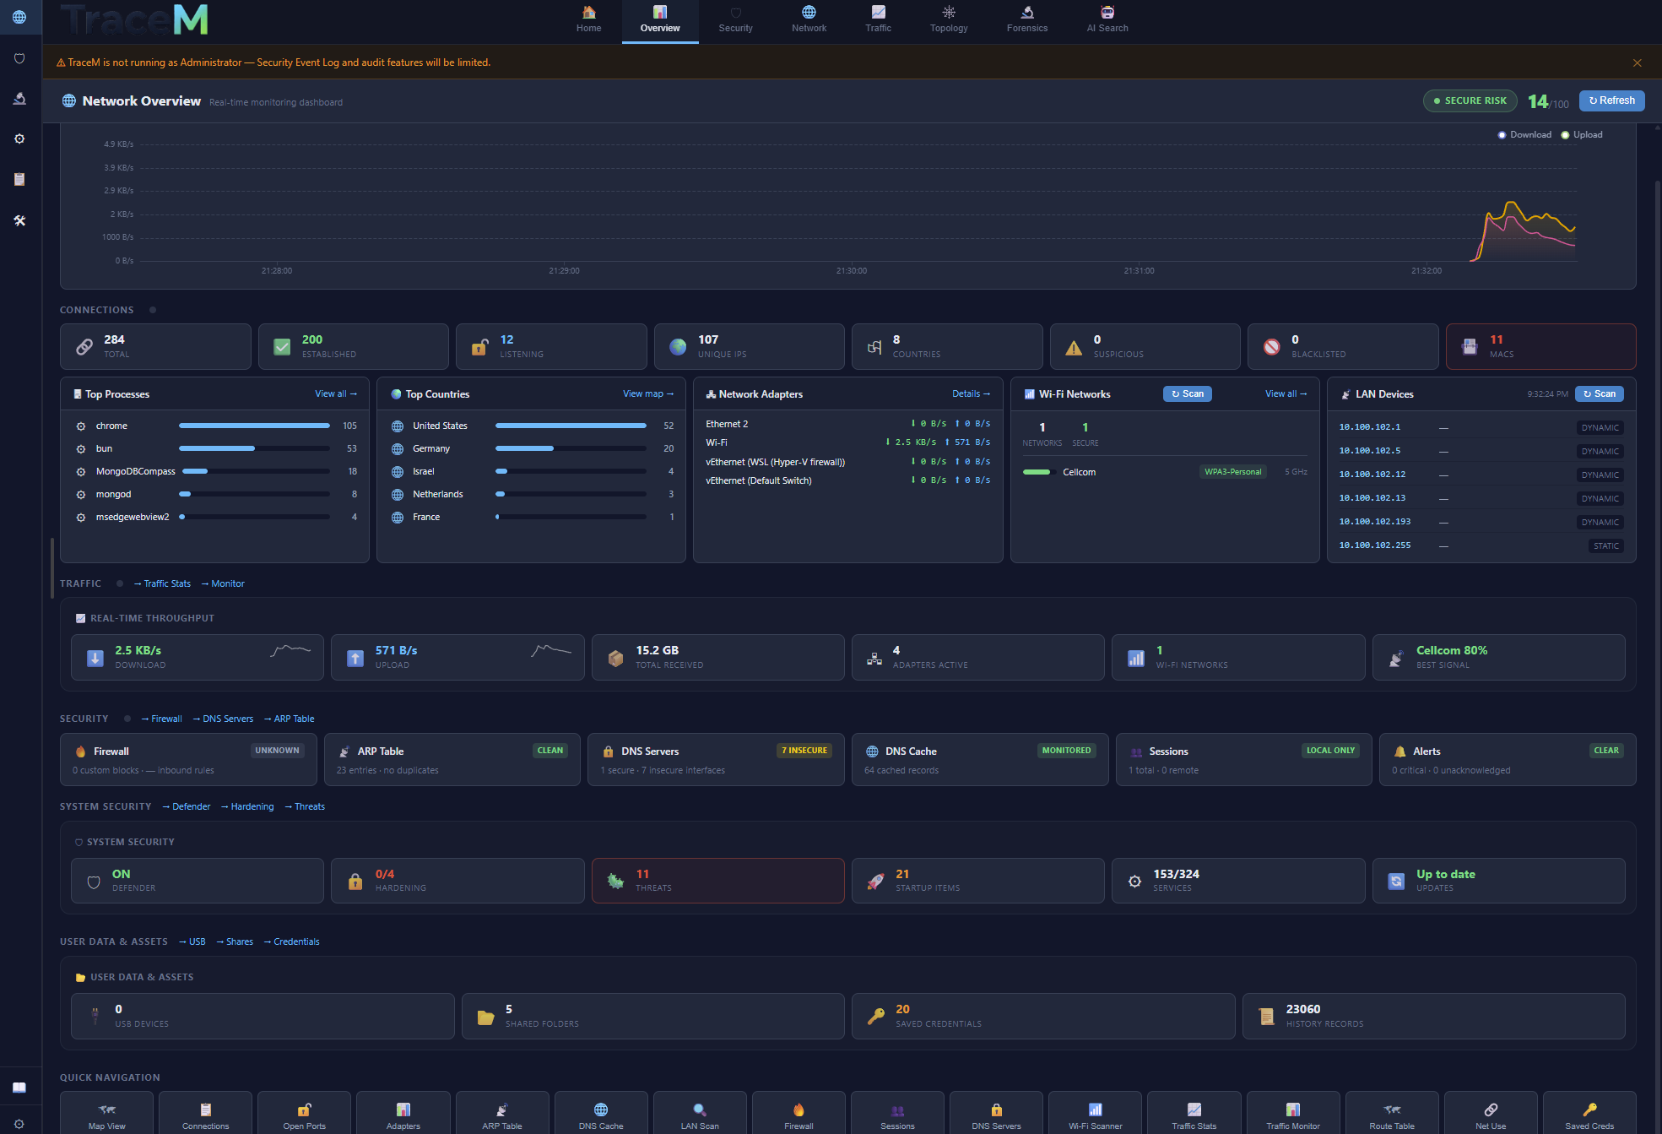Open the 20 Saved Credentials card

(x=1043, y=1016)
